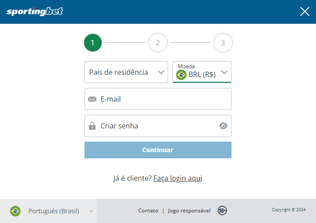Focus the Criar senha input field

(x=156, y=126)
